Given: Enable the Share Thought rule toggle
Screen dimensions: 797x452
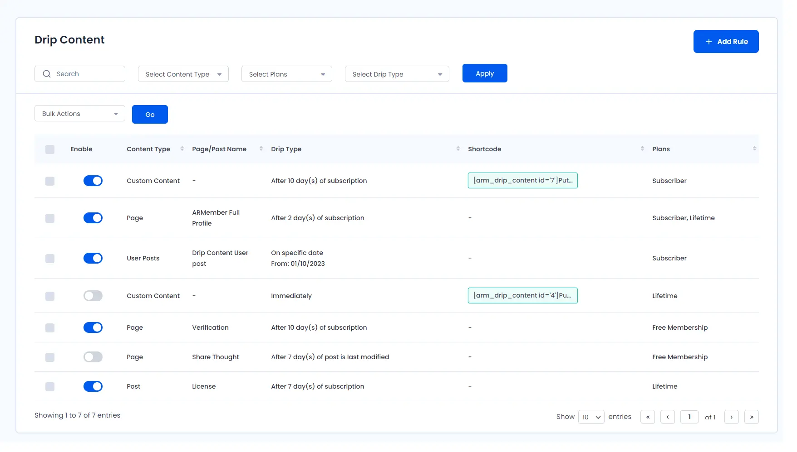Looking at the screenshot, I should tap(93, 357).
